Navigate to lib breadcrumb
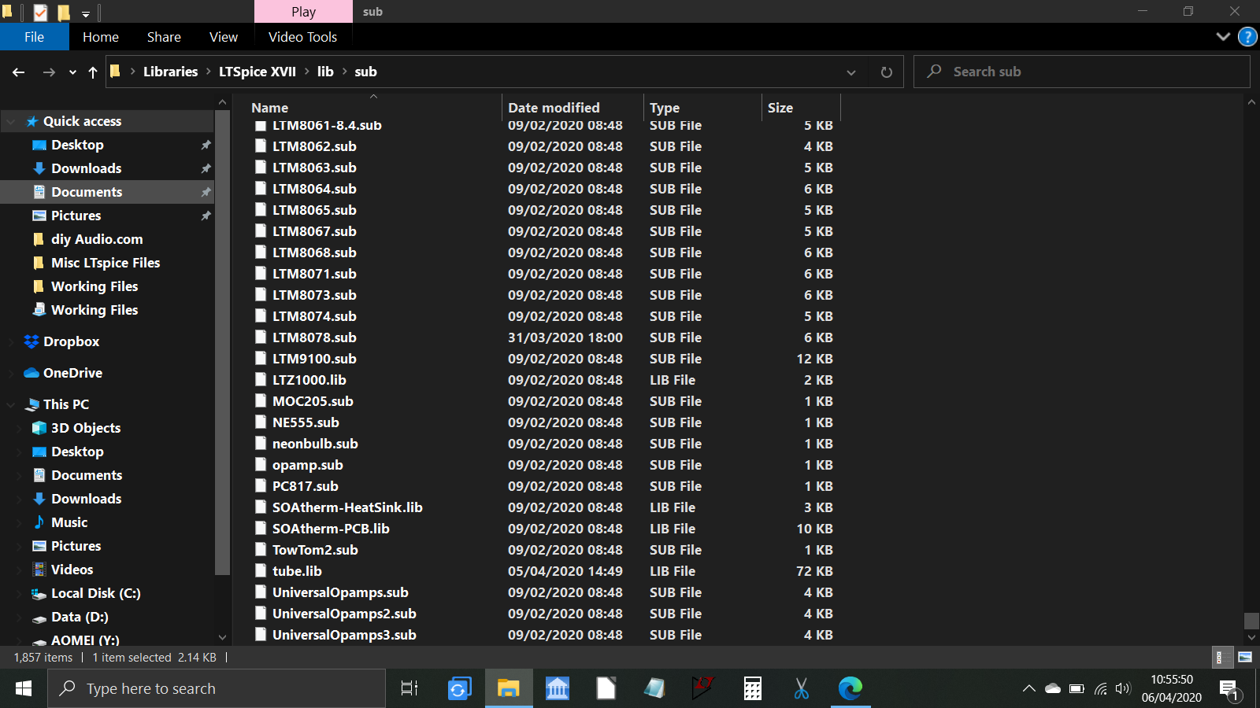The image size is (1260, 708). (x=325, y=72)
